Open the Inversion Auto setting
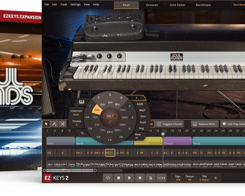 76,113
